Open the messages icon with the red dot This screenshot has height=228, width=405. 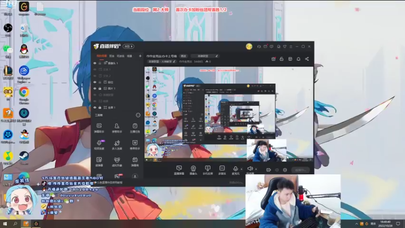pos(265,47)
